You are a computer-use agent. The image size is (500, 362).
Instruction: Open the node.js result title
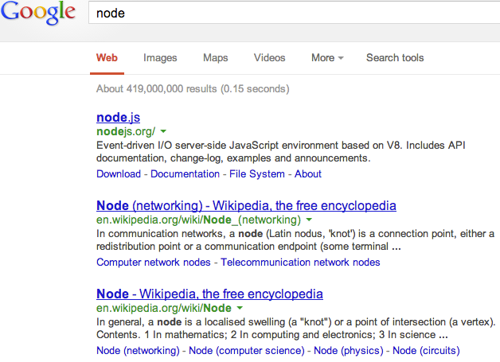[119, 117]
